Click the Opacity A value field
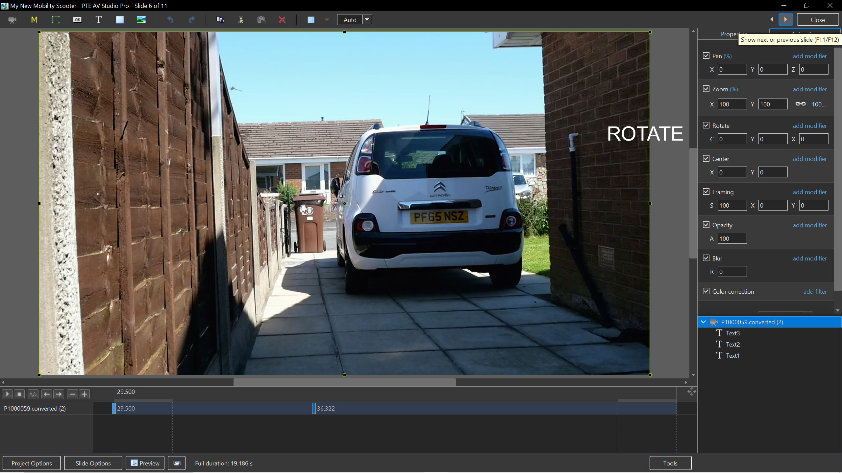The height and width of the screenshot is (473, 842). (732, 238)
